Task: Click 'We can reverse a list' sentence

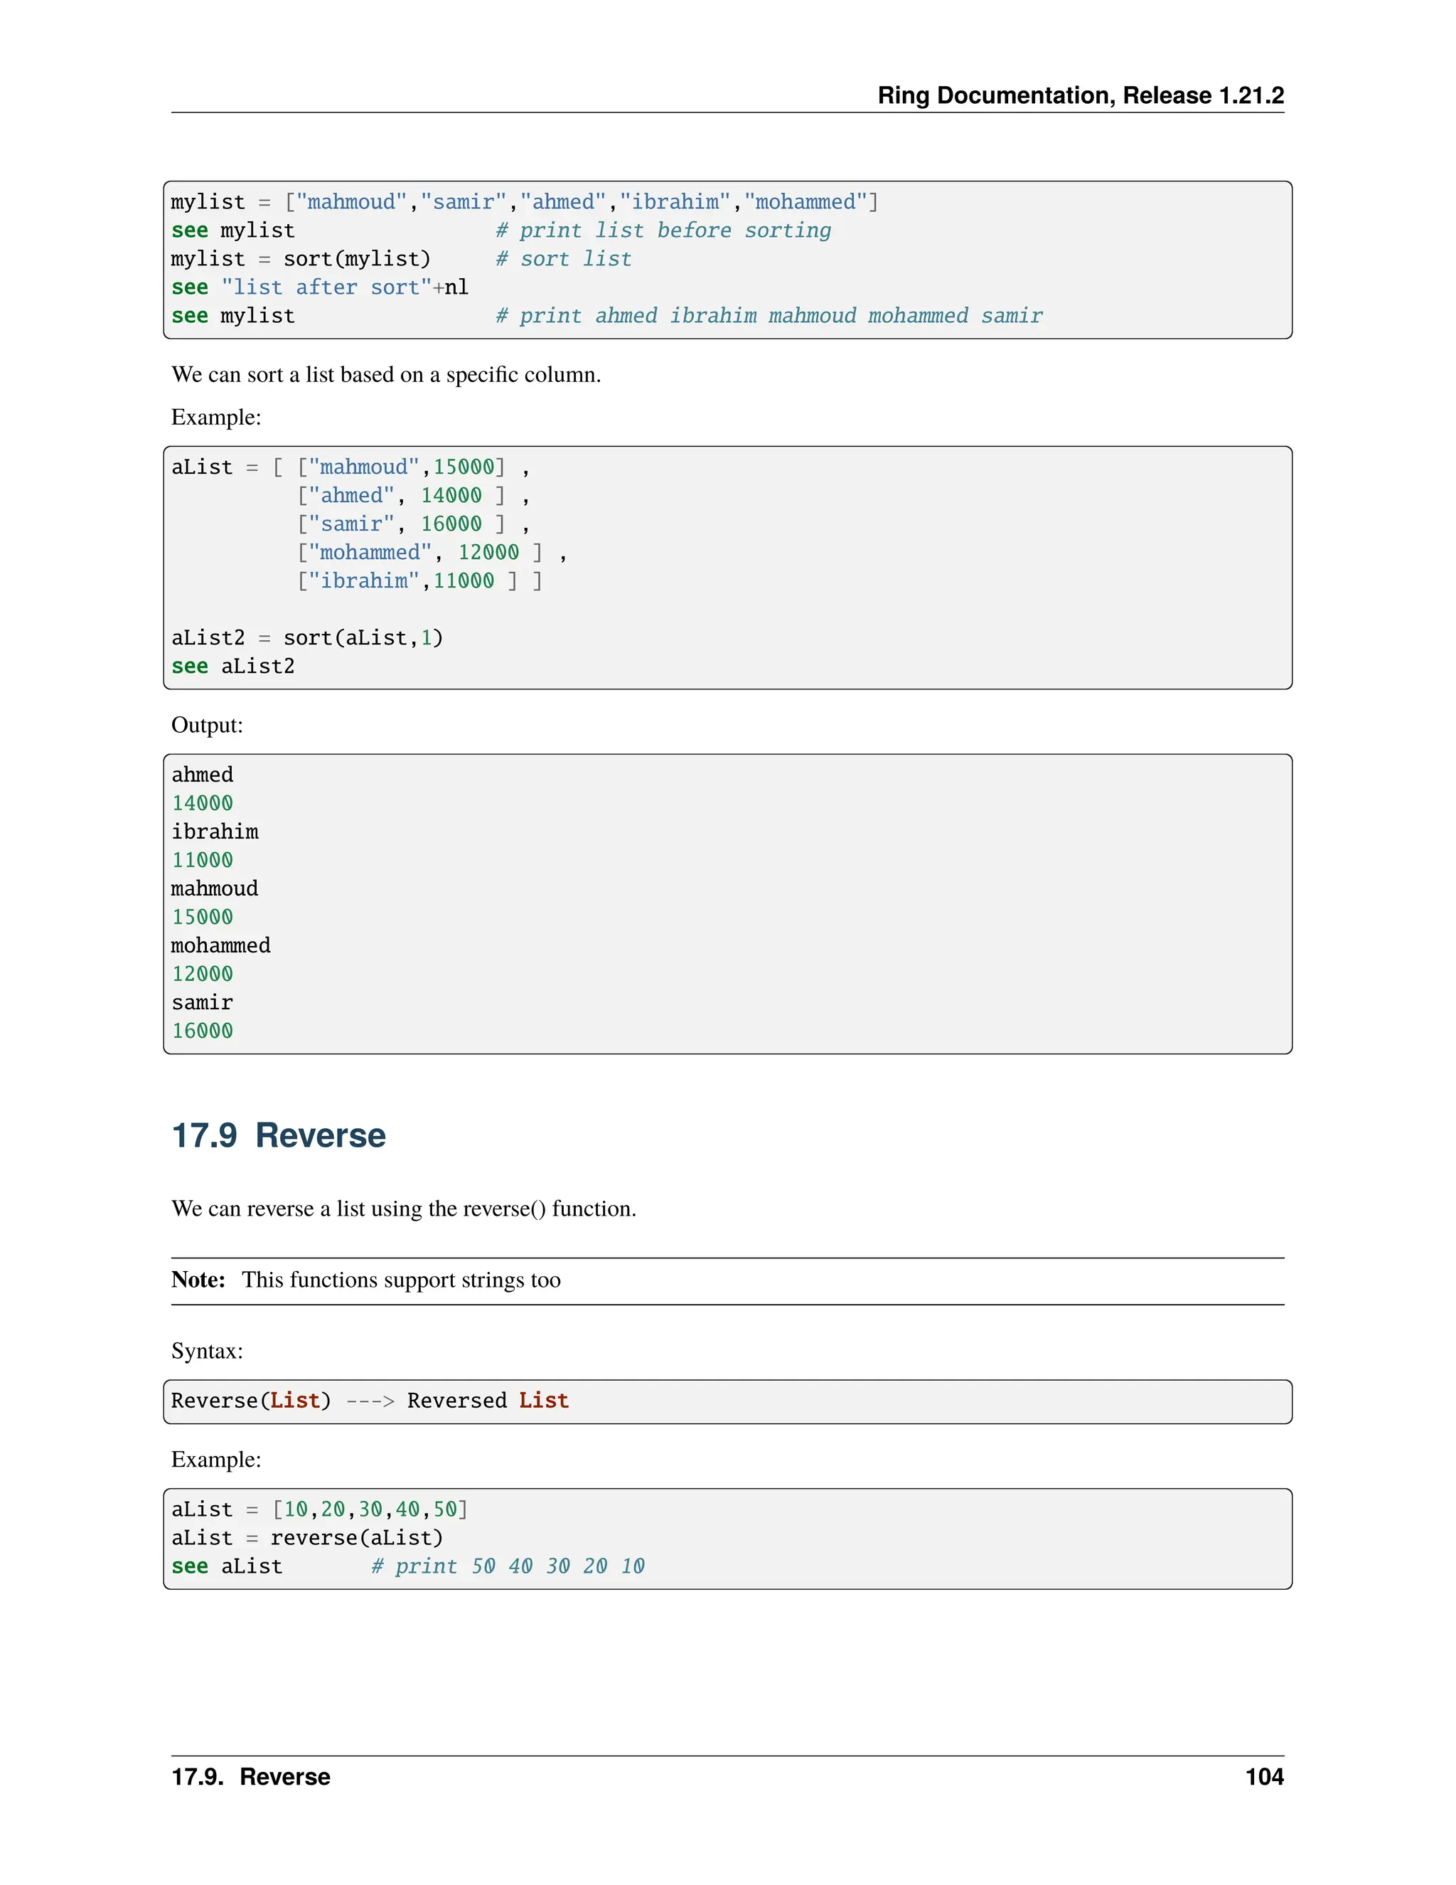Action: [403, 1209]
